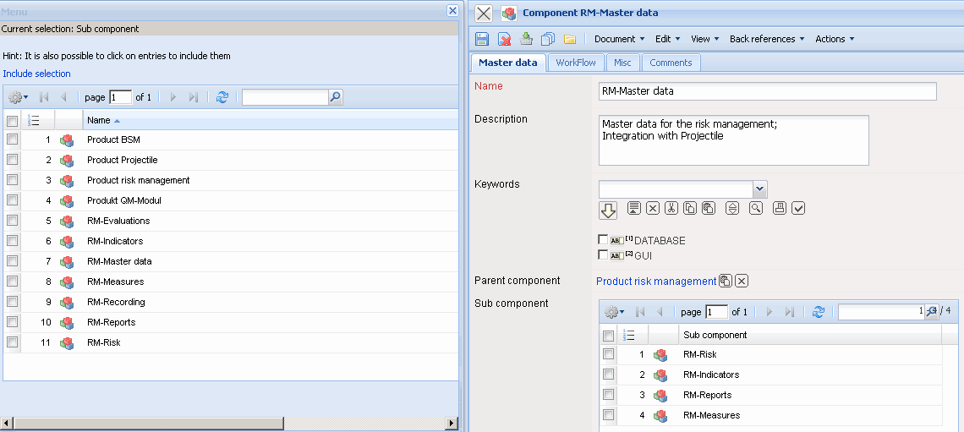The width and height of the screenshot is (964, 432).
Task: Open the Comments tab
Action: [671, 63]
